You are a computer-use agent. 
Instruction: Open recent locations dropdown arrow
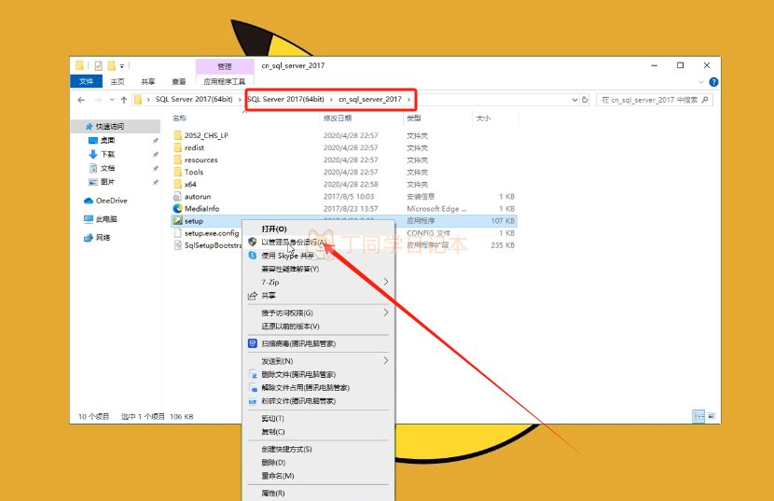tap(112, 100)
